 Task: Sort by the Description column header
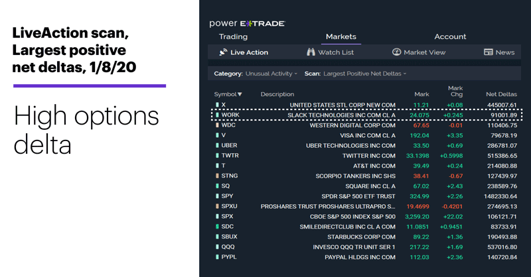click(277, 94)
